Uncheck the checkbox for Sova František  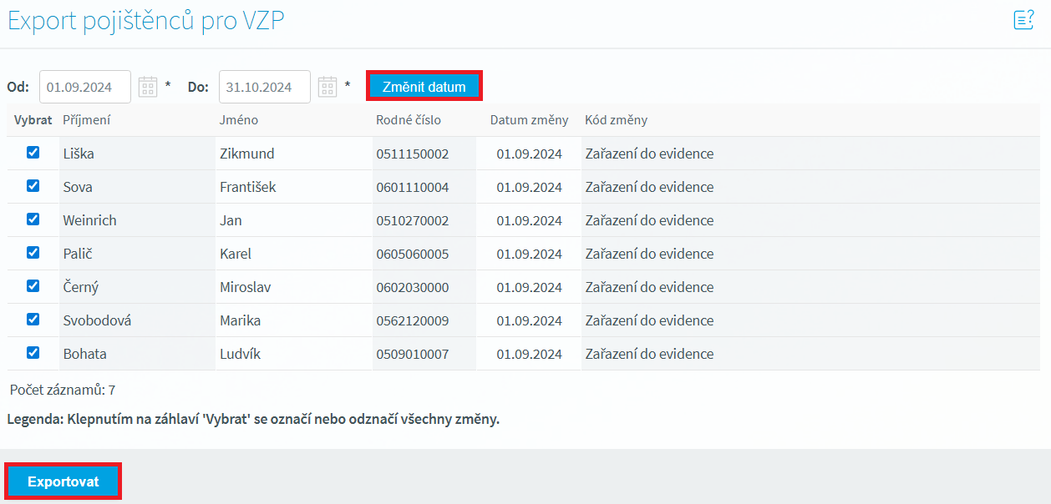33,186
